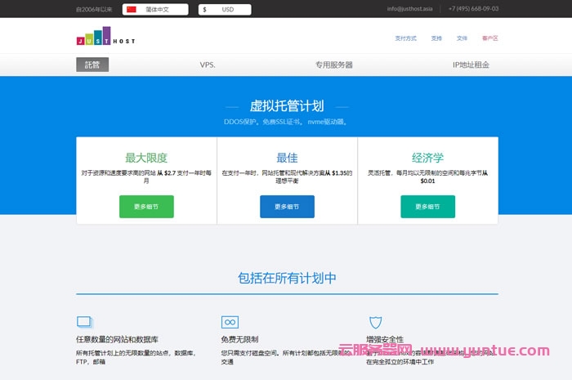
Task: Click the shield security icon
Action: 375,322
